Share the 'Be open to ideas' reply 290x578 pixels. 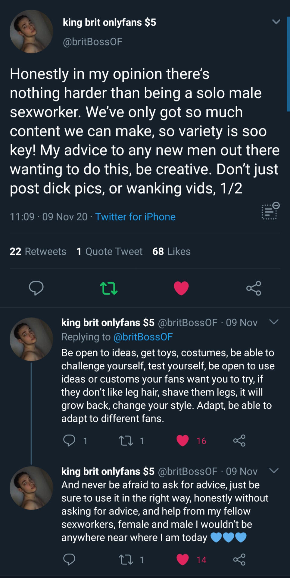point(239,441)
